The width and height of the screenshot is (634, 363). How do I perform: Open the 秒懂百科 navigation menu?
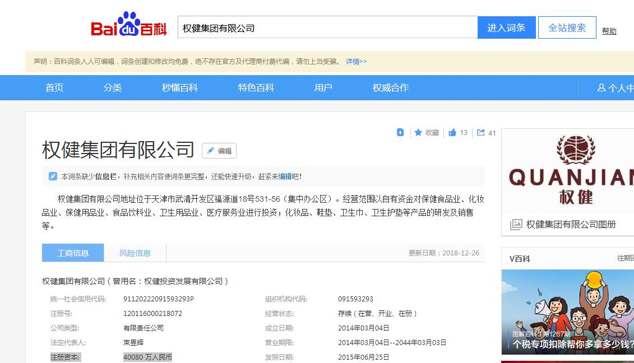tap(180, 88)
